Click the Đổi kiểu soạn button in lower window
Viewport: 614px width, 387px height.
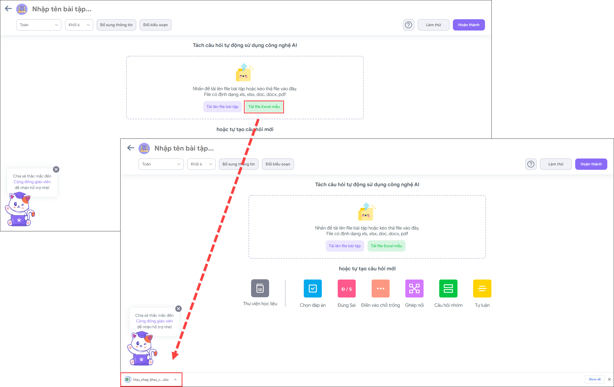(278, 164)
